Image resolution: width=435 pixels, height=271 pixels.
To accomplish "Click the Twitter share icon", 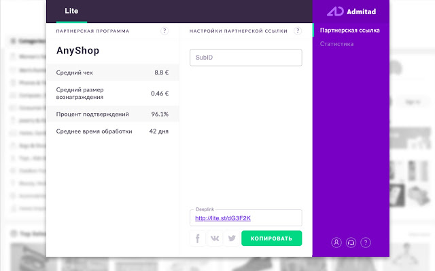I will click(232, 238).
